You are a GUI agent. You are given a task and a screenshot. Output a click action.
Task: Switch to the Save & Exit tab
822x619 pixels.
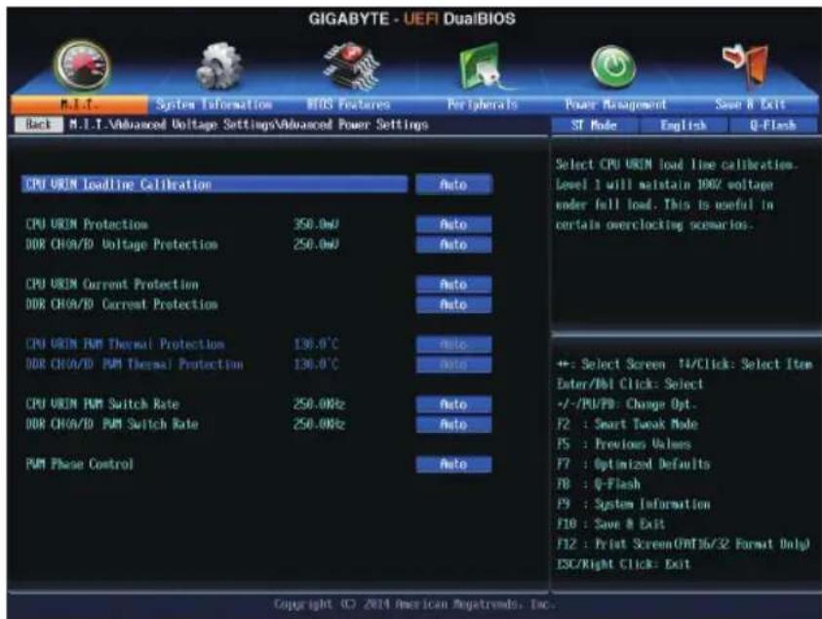(x=750, y=105)
